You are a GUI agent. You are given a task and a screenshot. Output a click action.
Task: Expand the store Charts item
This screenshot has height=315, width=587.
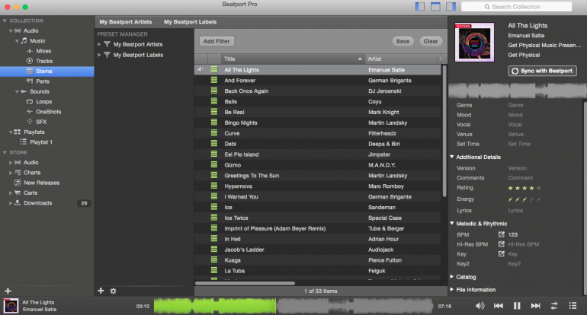coord(11,173)
